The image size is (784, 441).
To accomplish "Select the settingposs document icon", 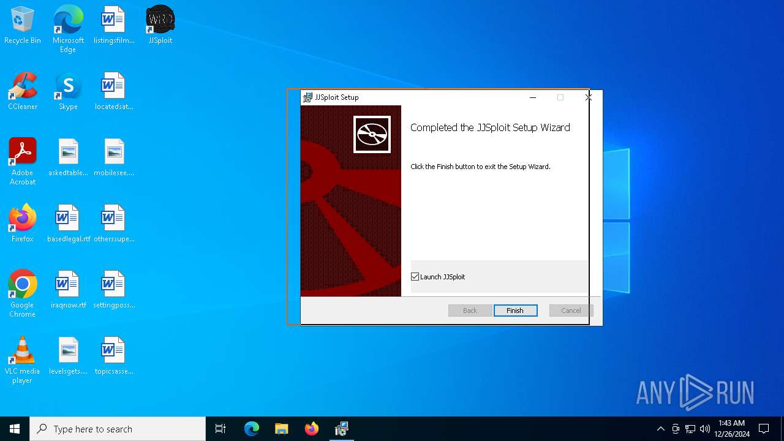I will [x=113, y=290].
